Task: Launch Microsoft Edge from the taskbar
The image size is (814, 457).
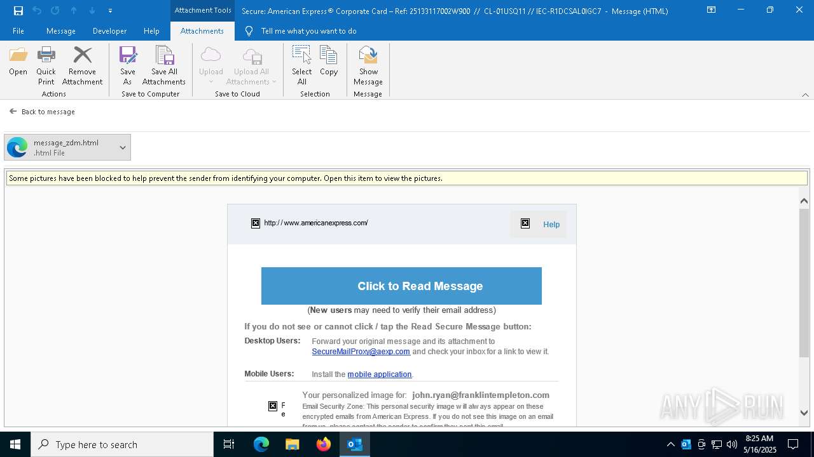Action: pos(261,444)
